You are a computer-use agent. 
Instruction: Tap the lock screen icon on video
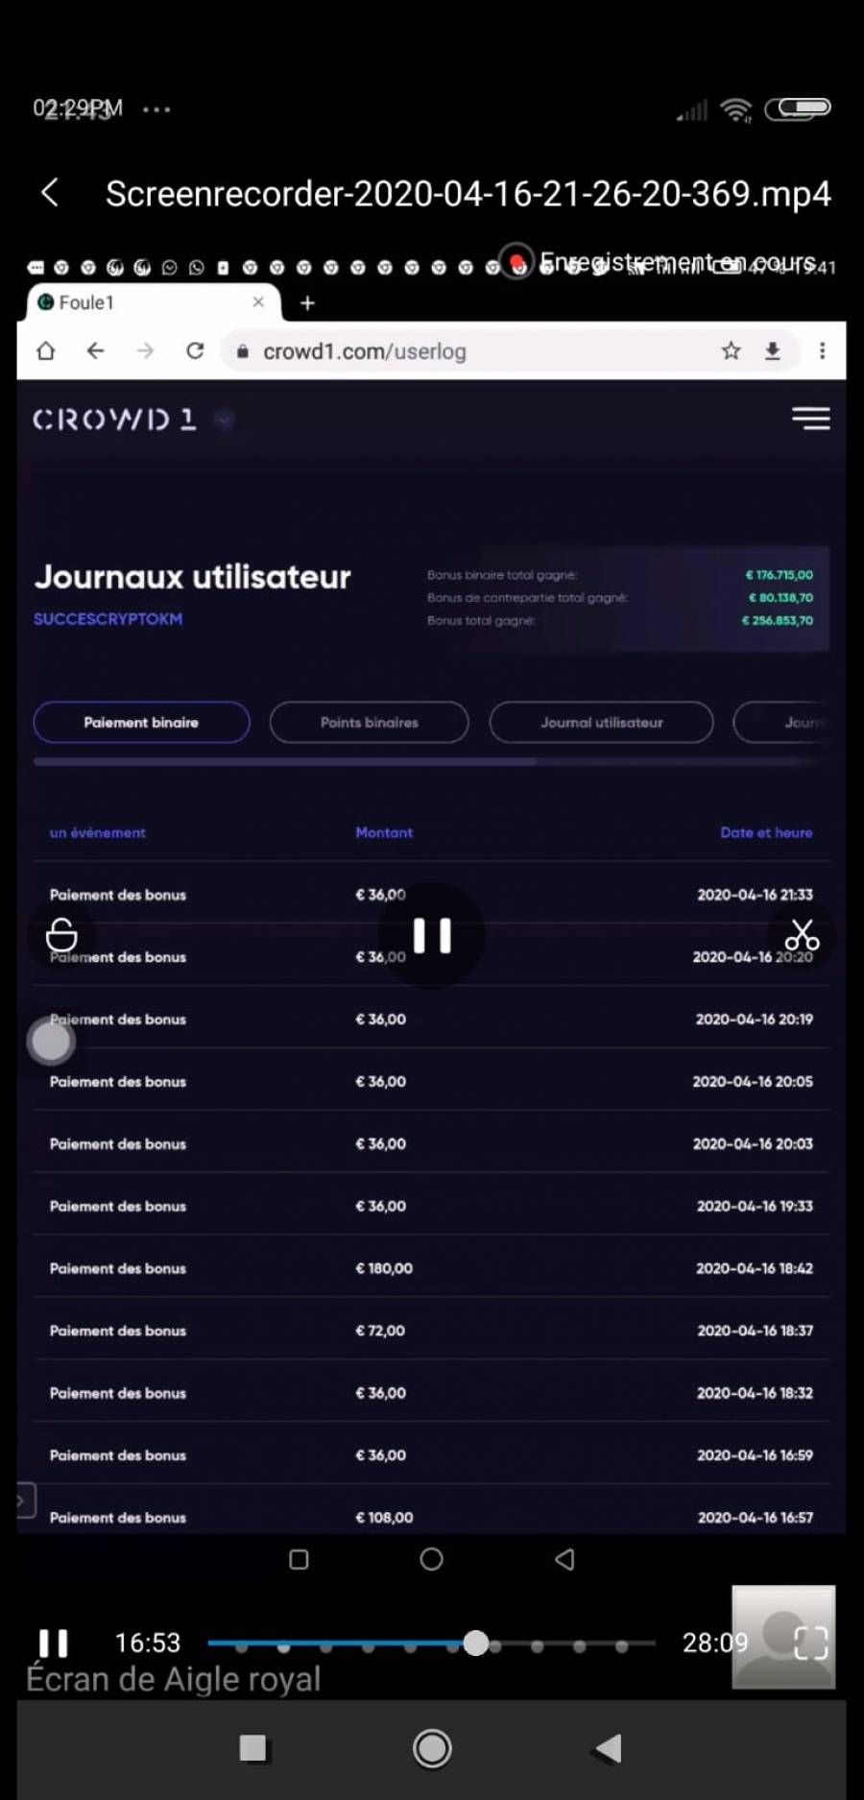pos(61,934)
